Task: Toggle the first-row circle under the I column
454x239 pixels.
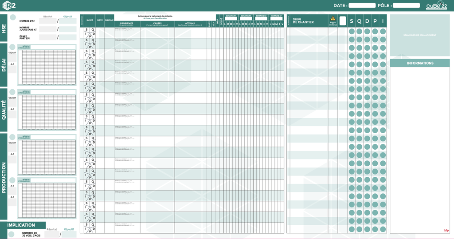Action: click(383, 32)
